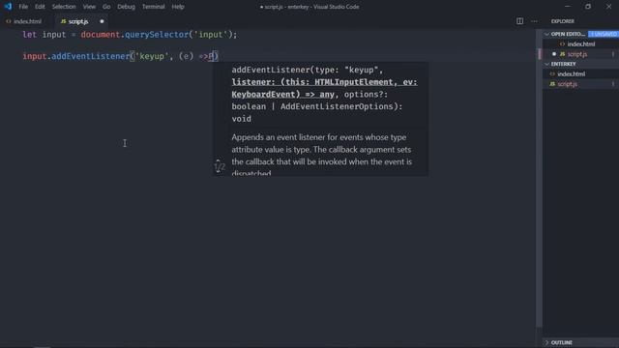Click the 'addEventListener' call in code
Screen dimensions: 619x348
tap(91, 56)
